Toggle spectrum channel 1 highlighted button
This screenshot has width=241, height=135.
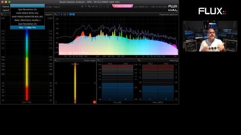point(70,14)
